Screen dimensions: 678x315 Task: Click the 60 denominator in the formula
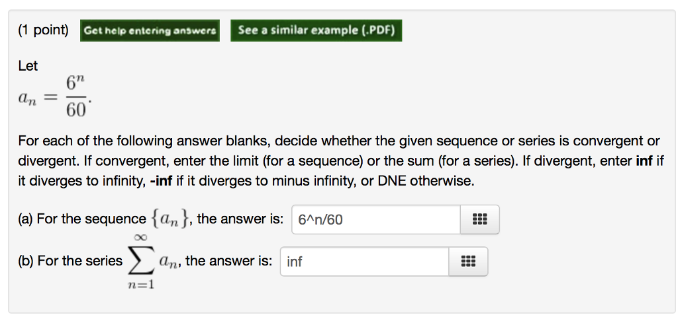tap(75, 109)
